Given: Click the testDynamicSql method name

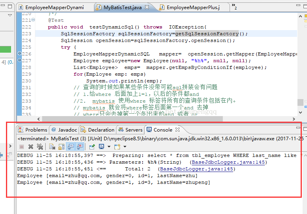Looking at the screenshot, I should point(112,27).
